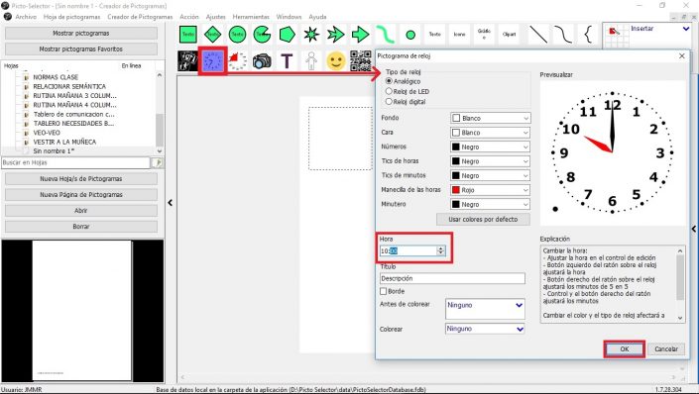Open the Hoja de pictogramas menu
Screen dimensions: 699x394
coord(71,17)
